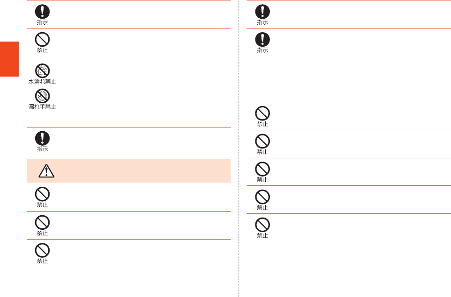Click the 水濡れ禁止 text label
The height and width of the screenshot is (297, 451).
(x=42, y=82)
